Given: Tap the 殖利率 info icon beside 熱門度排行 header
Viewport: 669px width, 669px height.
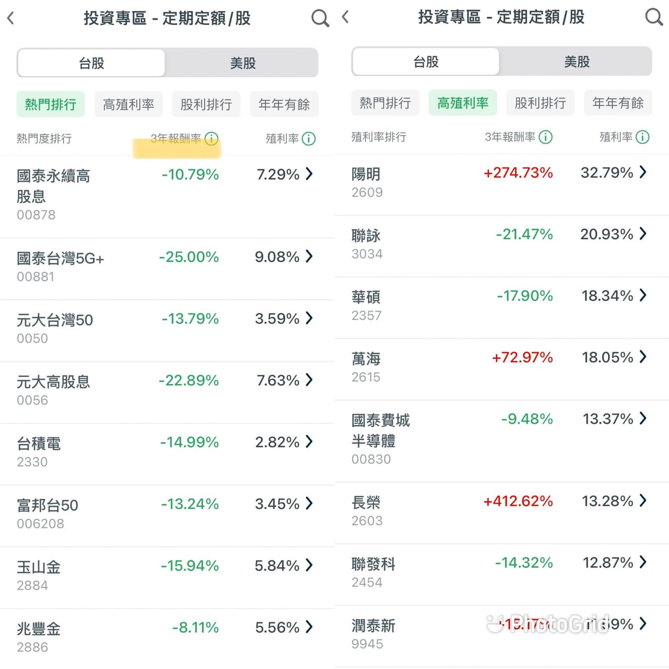Looking at the screenshot, I should coord(309,139).
